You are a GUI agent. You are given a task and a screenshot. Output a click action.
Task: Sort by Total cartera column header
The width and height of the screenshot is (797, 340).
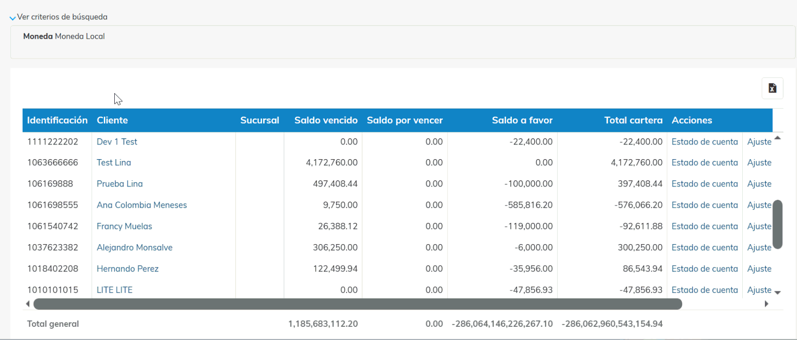pyautogui.click(x=633, y=120)
